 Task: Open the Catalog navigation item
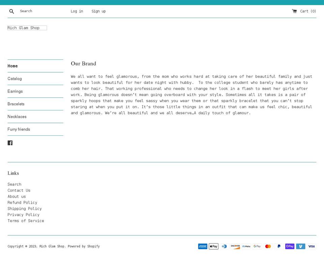tap(15, 79)
